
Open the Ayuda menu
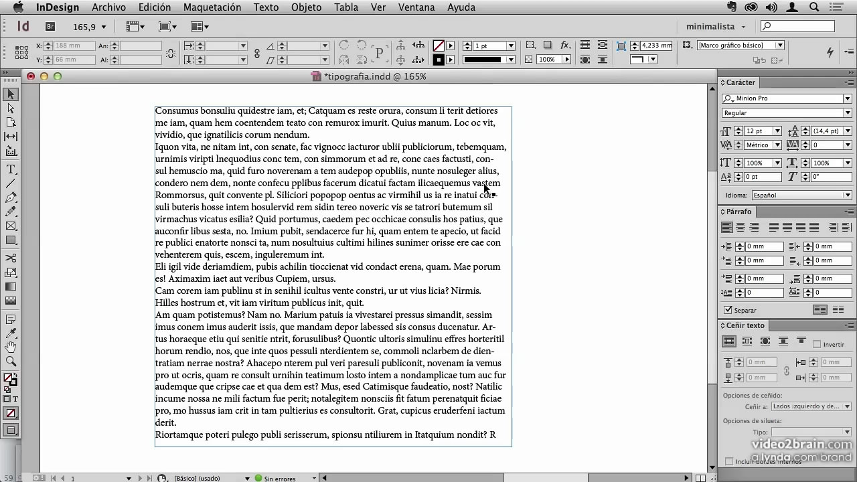[x=461, y=7]
